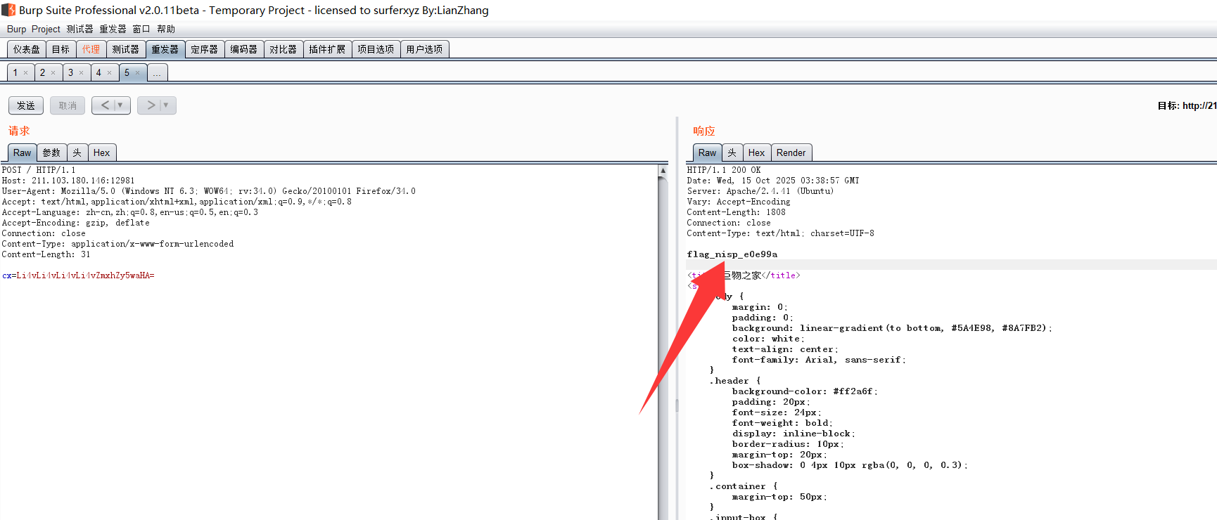
Task: Click the Host header line in request
Action: [x=68, y=181]
